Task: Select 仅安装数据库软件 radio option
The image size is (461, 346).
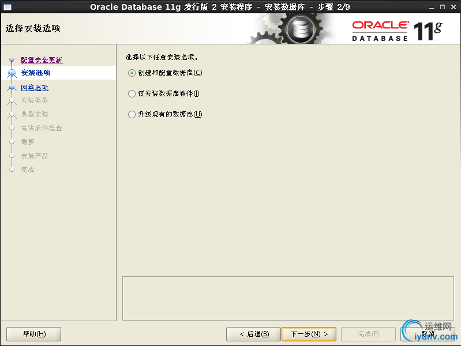Action: click(x=132, y=94)
